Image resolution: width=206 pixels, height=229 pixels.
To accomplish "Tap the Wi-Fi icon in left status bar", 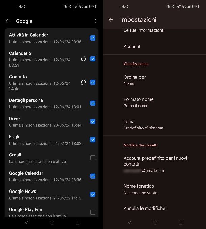I will pyautogui.click(x=81, y=6).
